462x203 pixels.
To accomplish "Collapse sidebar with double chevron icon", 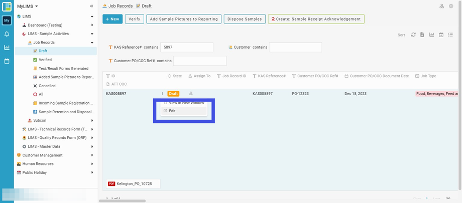I will 91,6.
